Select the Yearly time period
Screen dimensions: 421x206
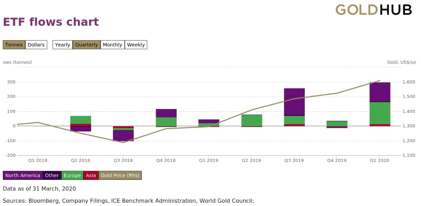[62, 45]
